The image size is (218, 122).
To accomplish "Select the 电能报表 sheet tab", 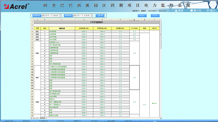I will pos(43,118).
